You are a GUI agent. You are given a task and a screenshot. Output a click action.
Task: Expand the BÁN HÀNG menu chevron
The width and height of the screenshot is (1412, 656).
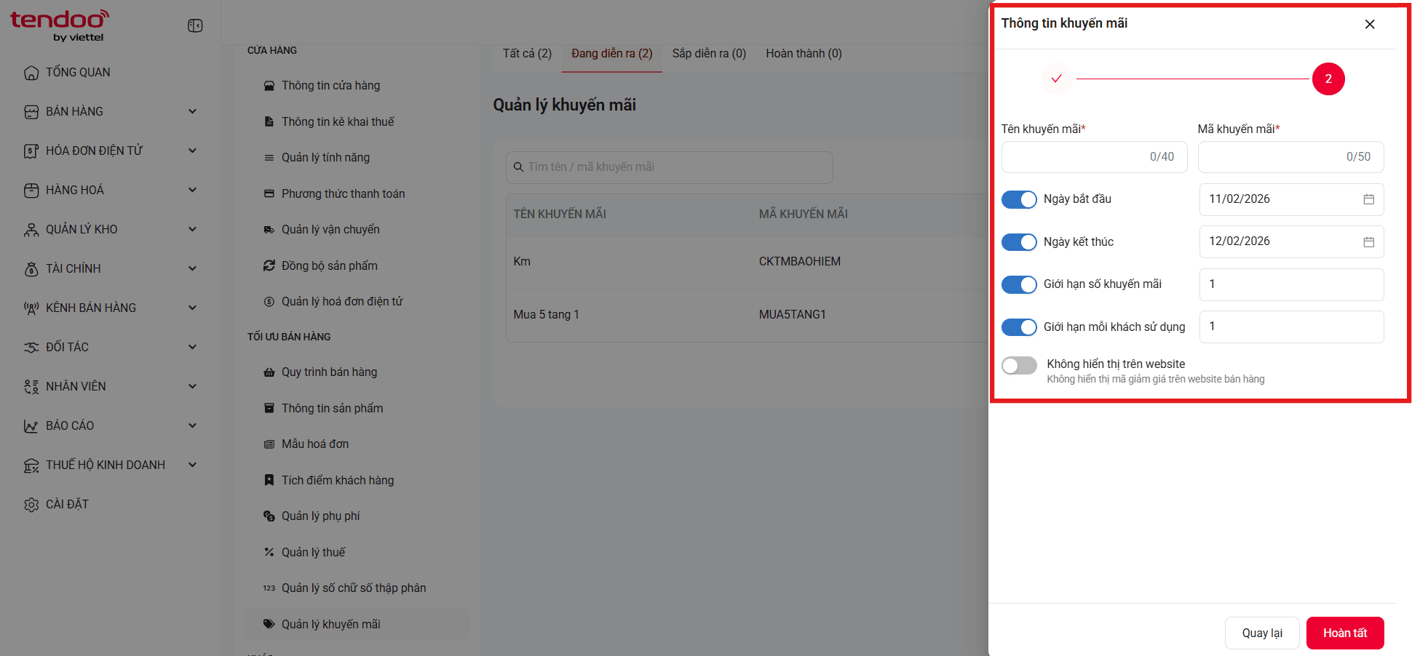click(x=192, y=111)
